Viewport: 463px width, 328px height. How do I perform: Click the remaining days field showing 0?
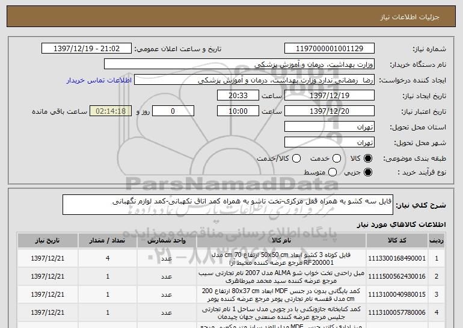pyautogui.click(x=173, y=111)
